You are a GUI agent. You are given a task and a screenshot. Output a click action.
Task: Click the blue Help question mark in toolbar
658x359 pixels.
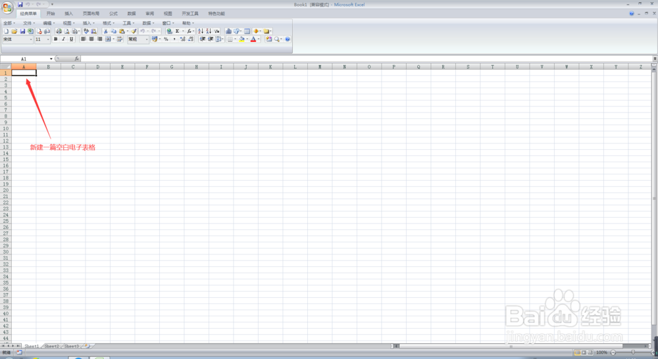(288, 39)
